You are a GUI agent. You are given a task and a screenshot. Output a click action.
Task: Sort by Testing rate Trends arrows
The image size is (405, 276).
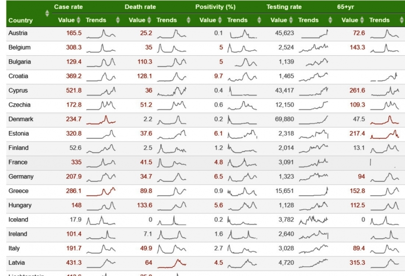pyautogui.click(x=330, y=20)
